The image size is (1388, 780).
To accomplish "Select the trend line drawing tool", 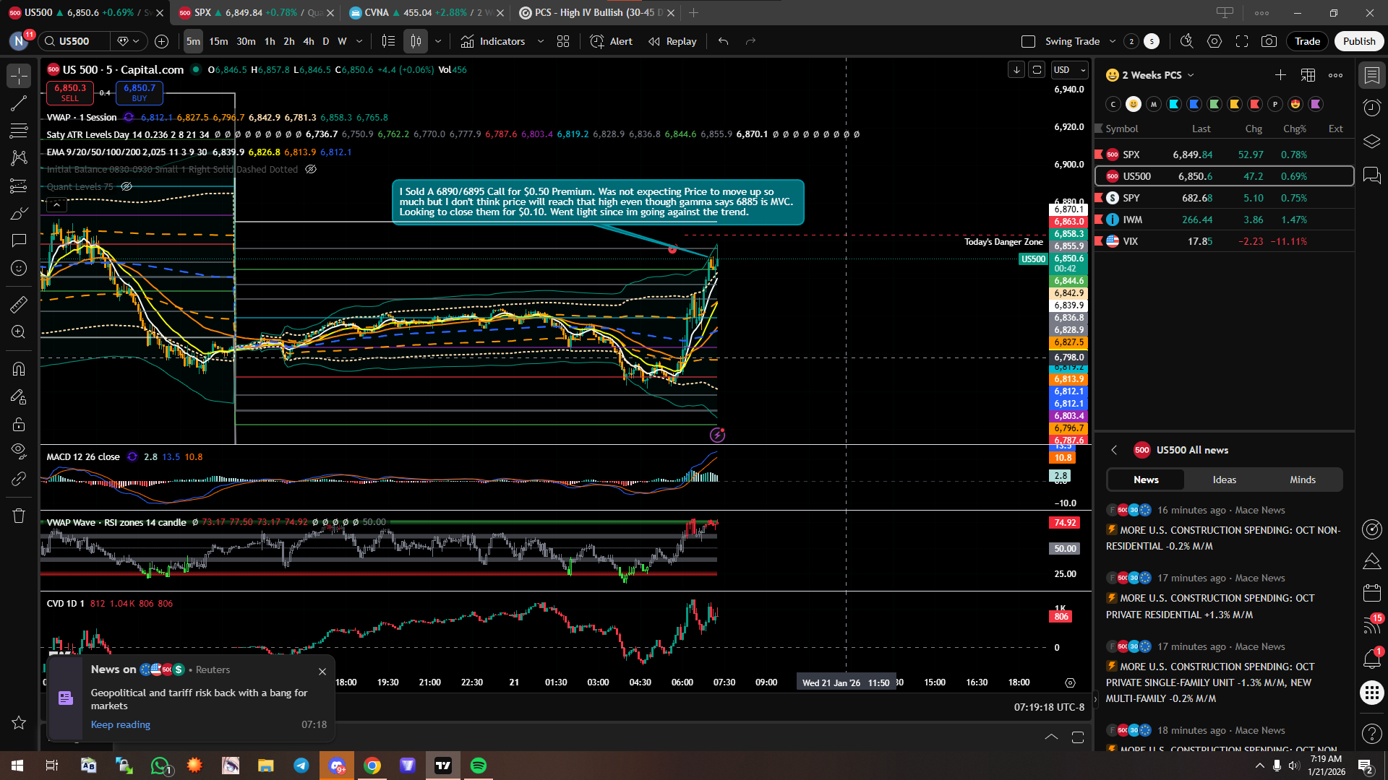I will tap(19, 103).
